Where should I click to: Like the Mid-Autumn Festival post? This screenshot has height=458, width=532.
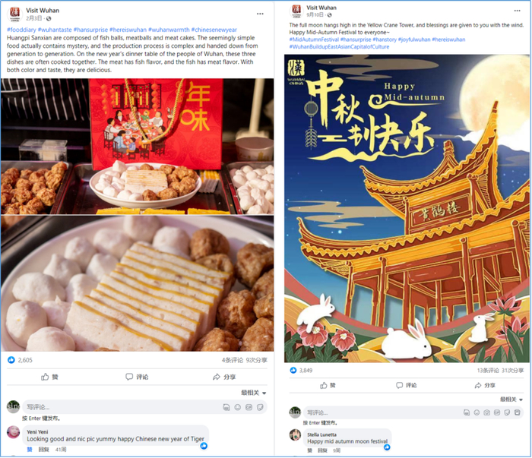[x=328, y=385]
